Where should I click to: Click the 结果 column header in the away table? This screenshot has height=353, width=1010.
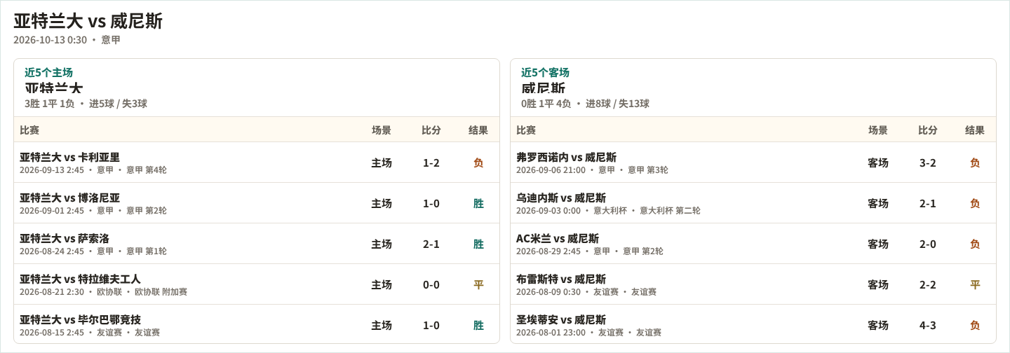pos(975,130)
